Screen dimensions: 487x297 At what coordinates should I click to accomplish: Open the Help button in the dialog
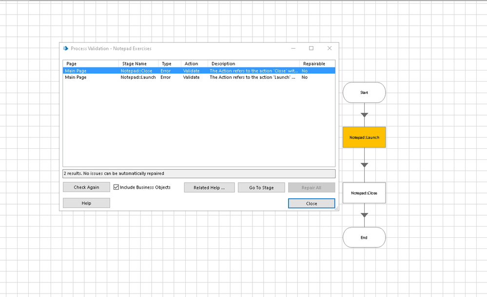86,203
